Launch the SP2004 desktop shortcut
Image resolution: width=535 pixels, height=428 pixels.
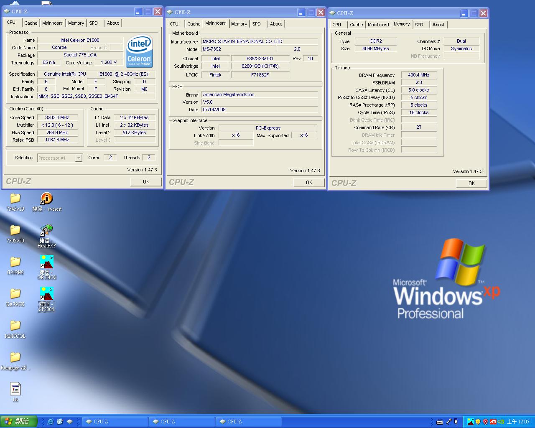coord(46,294)
